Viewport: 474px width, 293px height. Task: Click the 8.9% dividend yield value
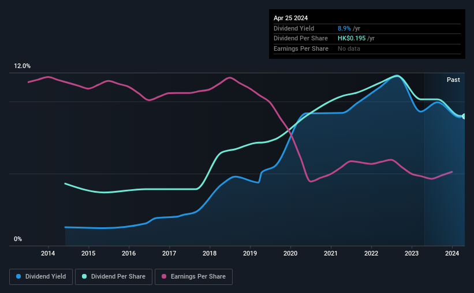click(344, 28)
